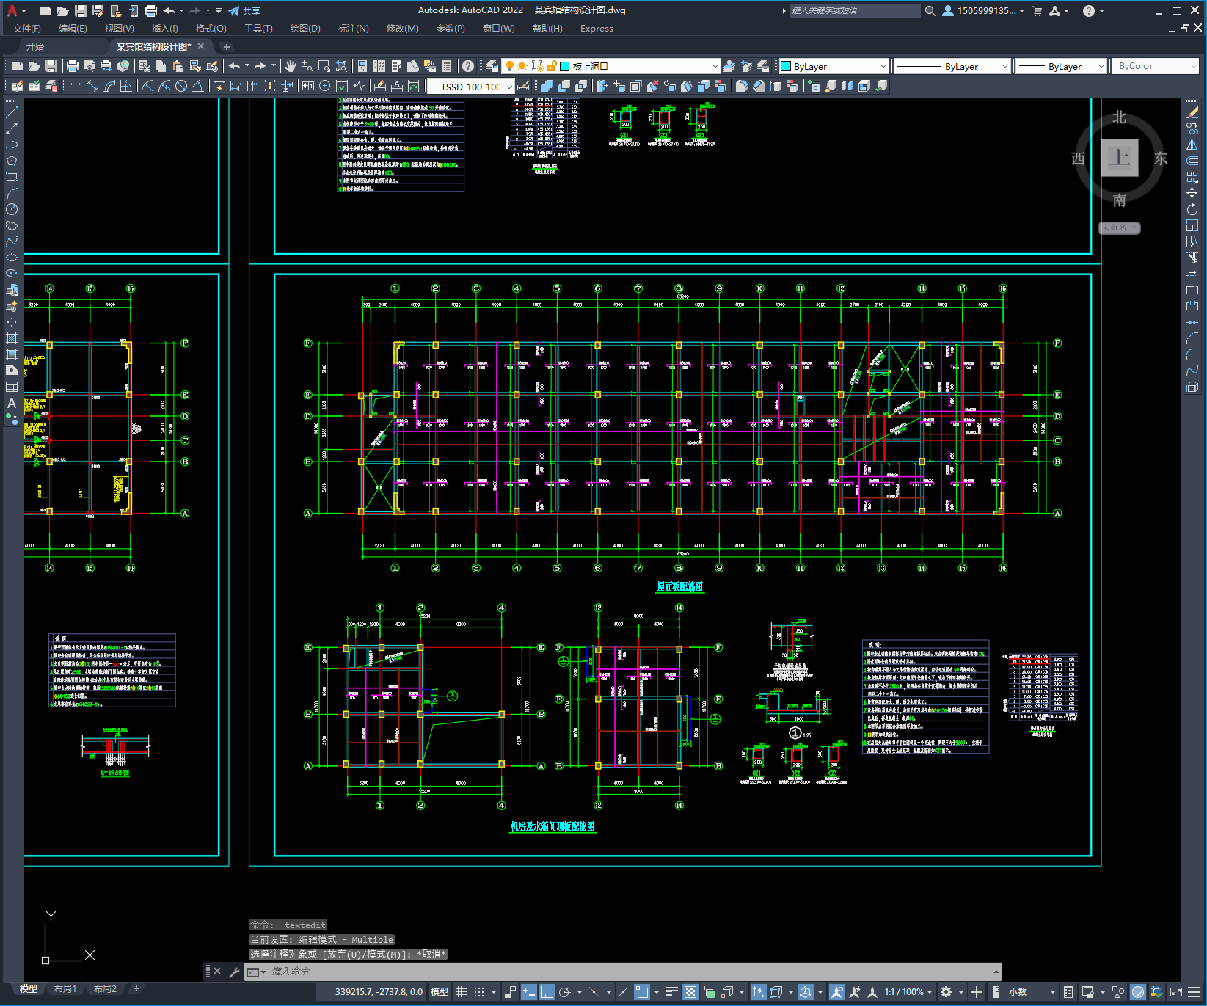The height and width of the screenshot is (1006, 1207).
Task: Switch to the 布局1 layout tab
Action: pos(65,988)
